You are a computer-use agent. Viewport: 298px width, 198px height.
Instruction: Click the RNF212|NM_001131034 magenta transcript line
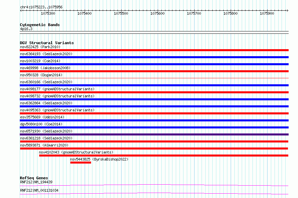click(x=154, y=193)
